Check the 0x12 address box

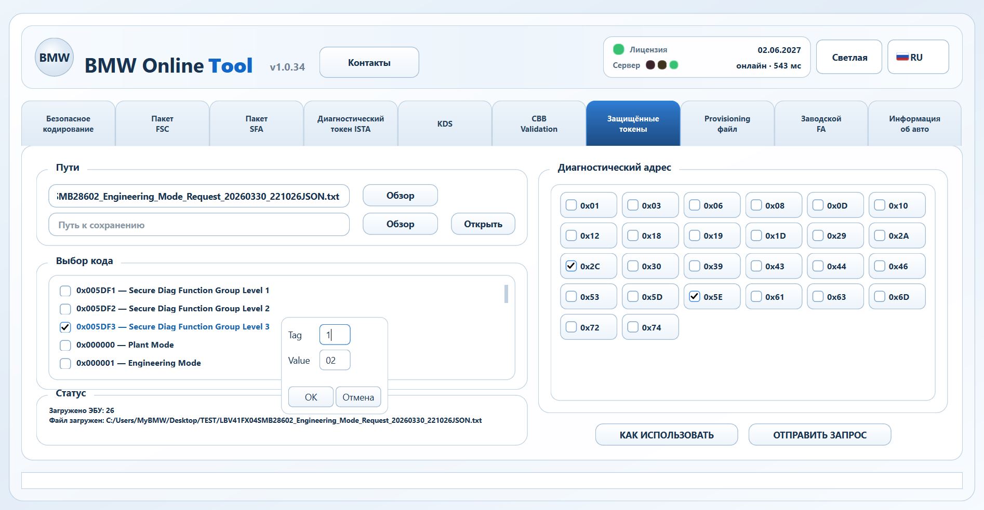pyautogui.click(x=571, y=235)
